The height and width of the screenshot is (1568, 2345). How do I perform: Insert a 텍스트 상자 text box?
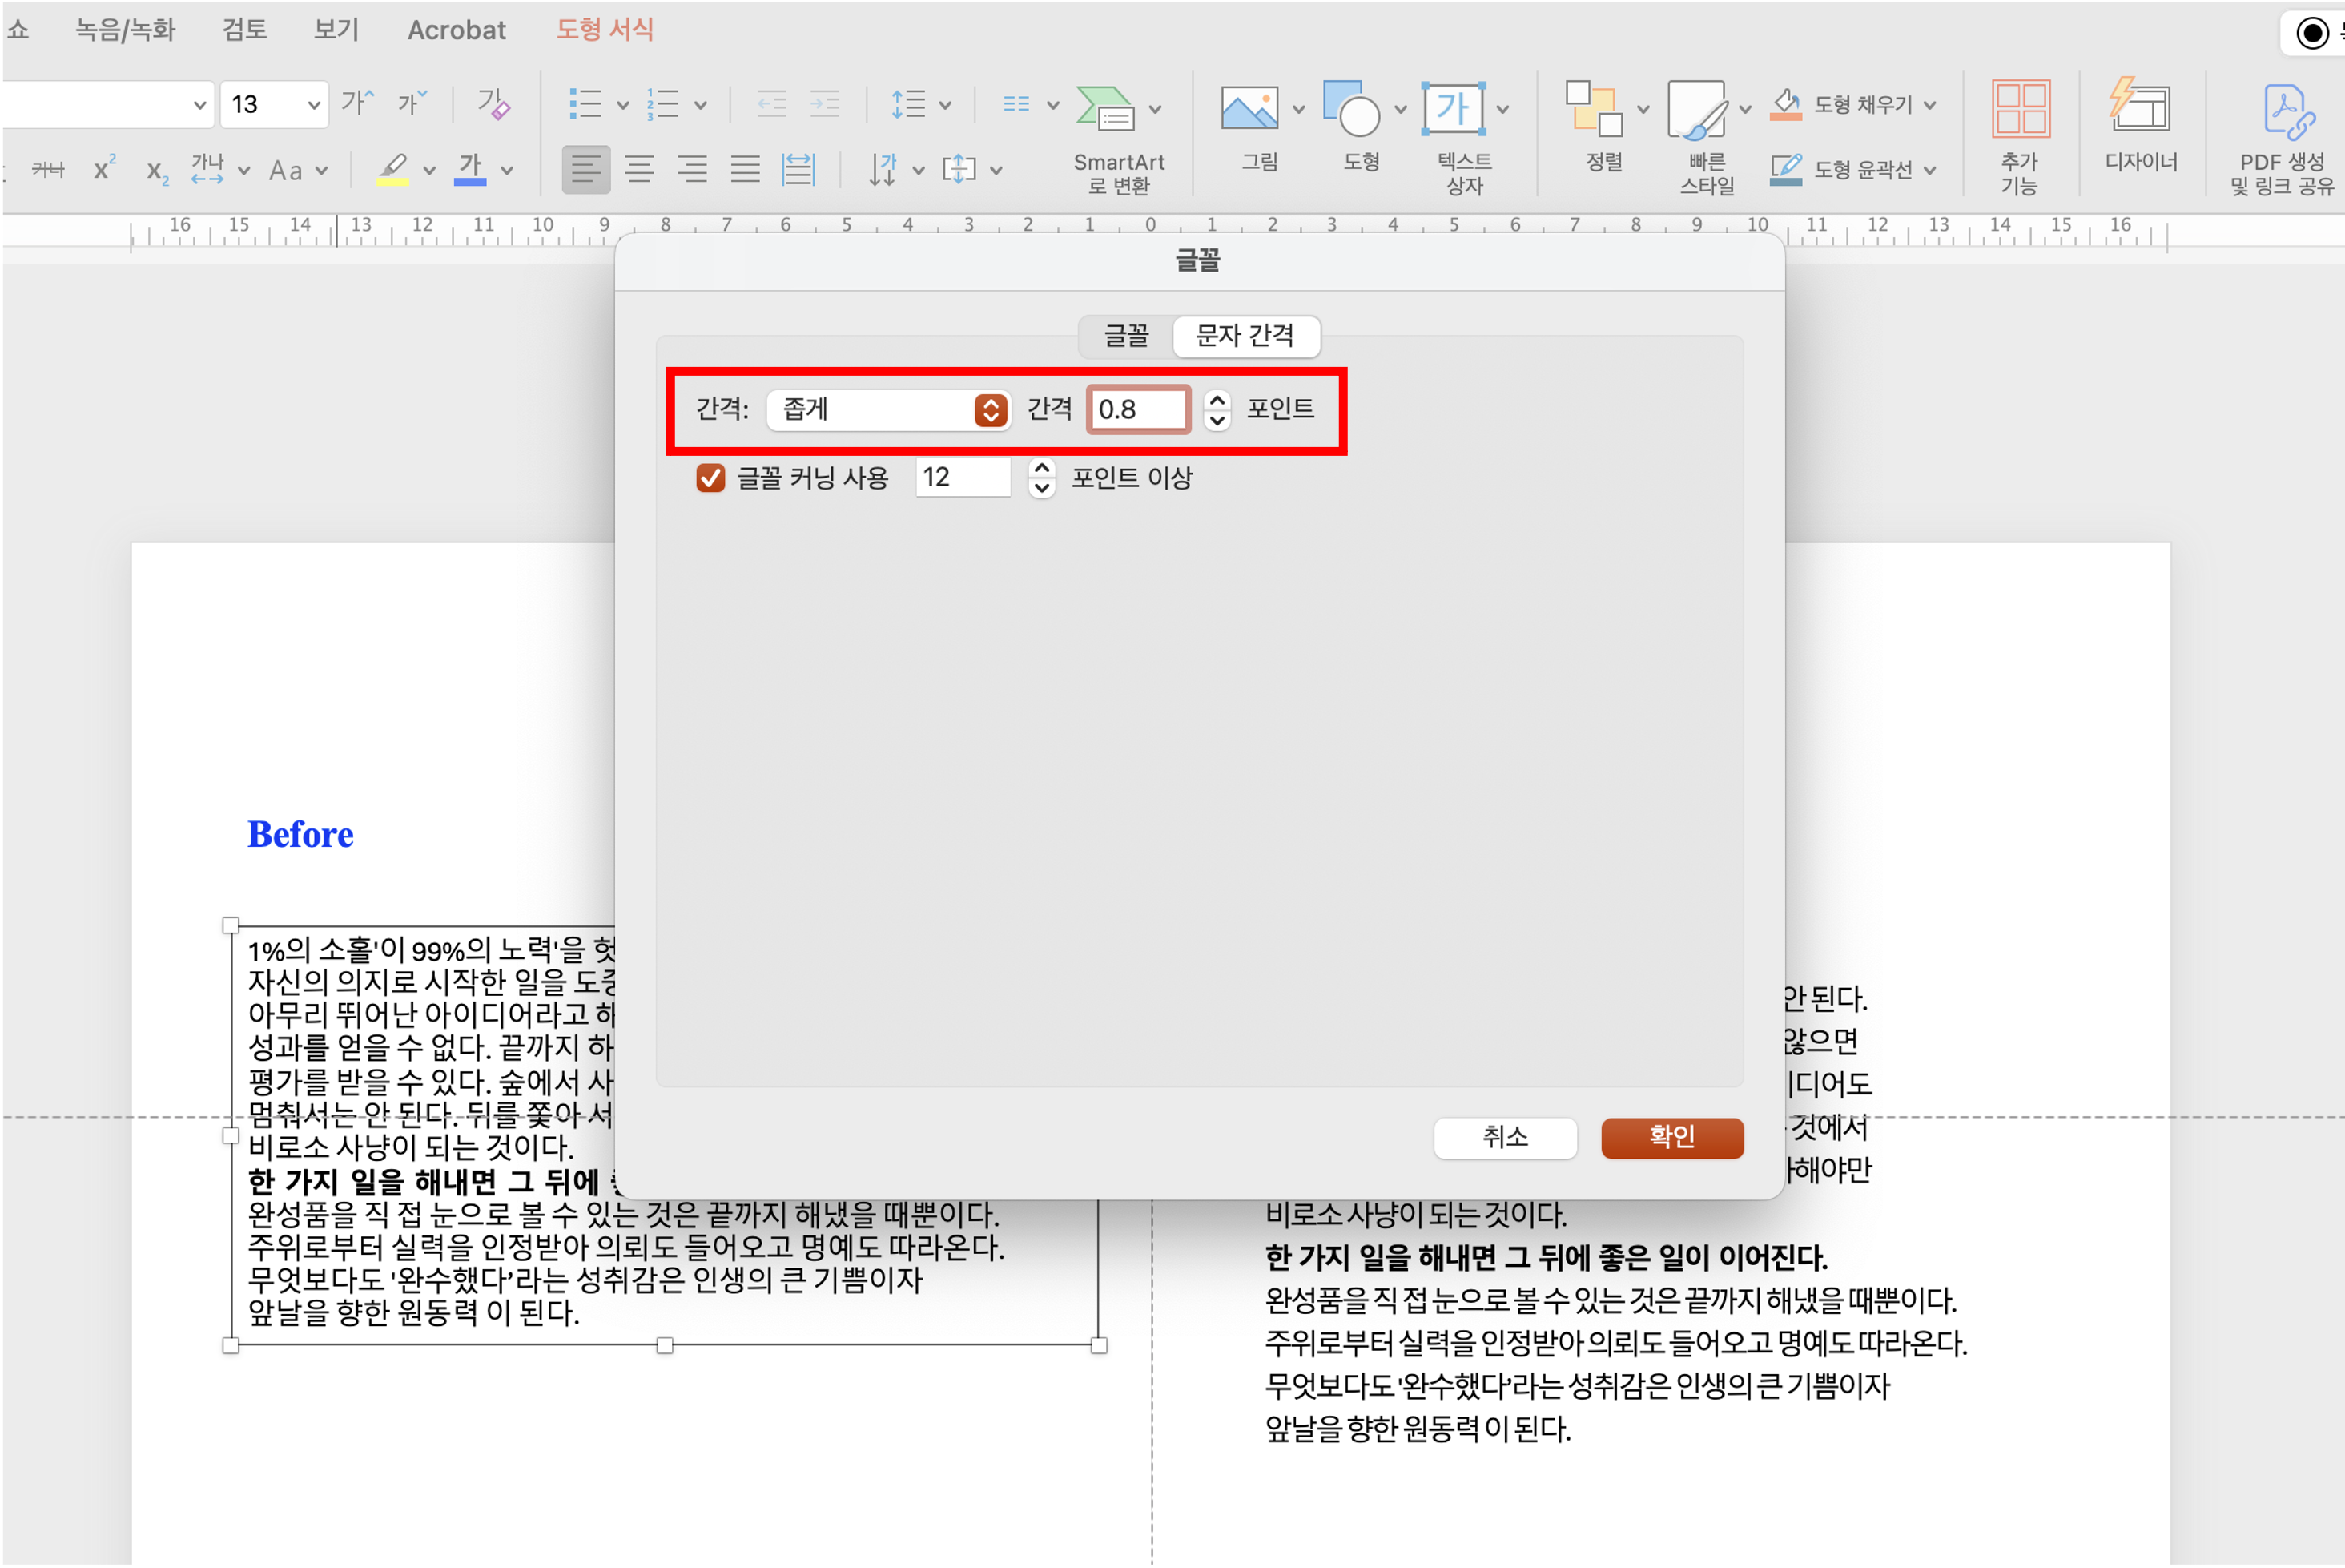pos(1454,108)
